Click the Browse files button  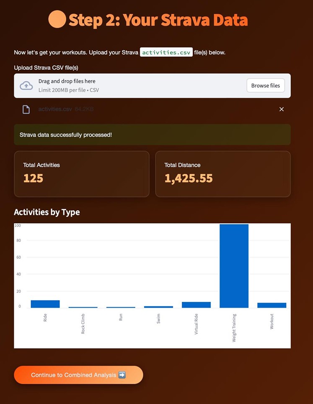click(x=266, y=85)
